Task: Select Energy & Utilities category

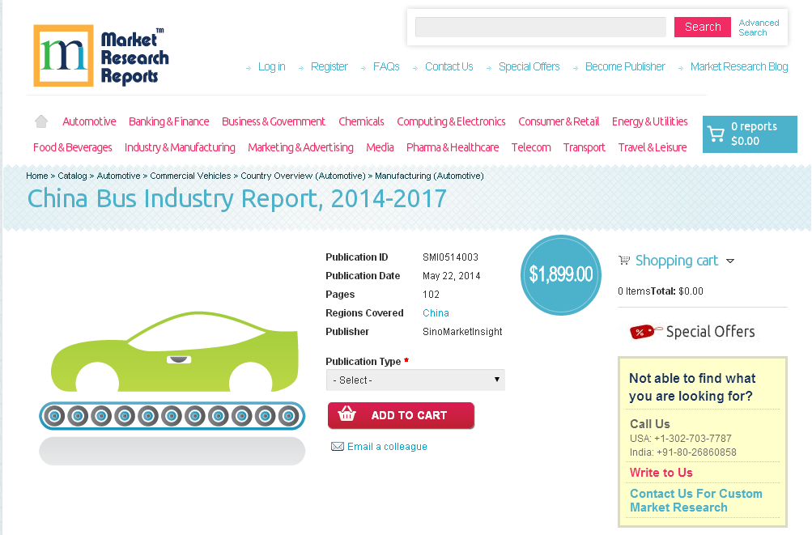Action: pyautogui.click(x=650, y=121)
